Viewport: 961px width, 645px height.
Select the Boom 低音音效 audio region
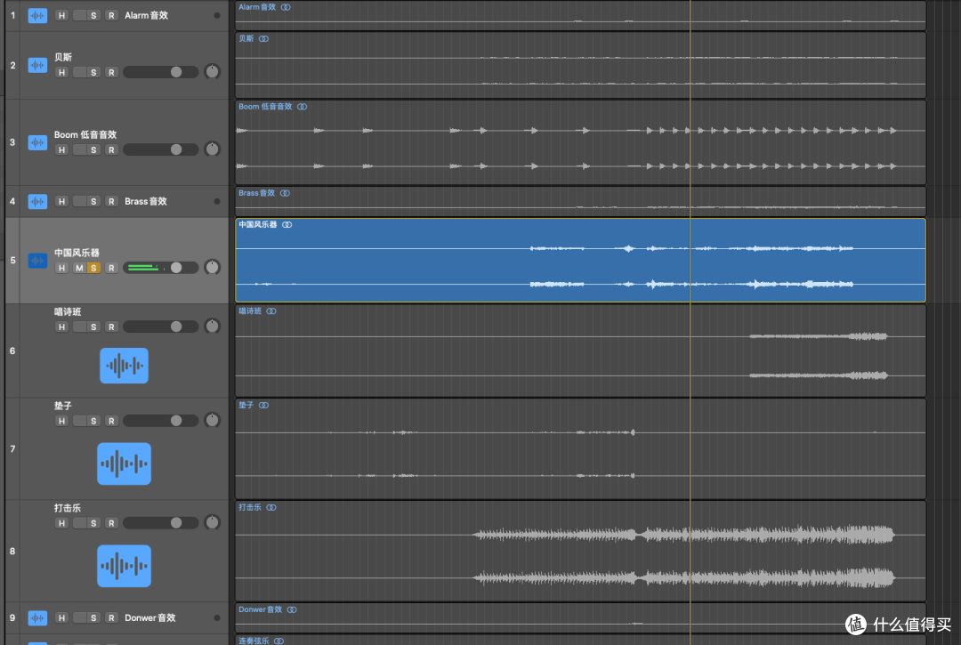click(x=580, y=142)
